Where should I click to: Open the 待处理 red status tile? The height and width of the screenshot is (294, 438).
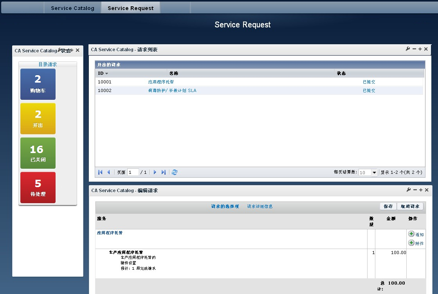click(x=38, y=187)
